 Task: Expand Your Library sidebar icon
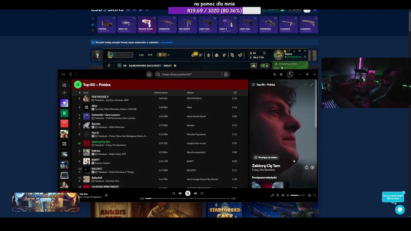64,85
